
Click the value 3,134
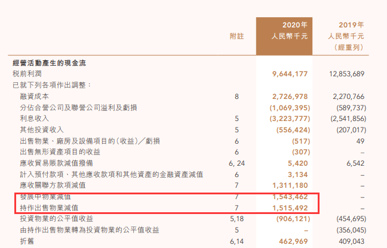point(298,175)
